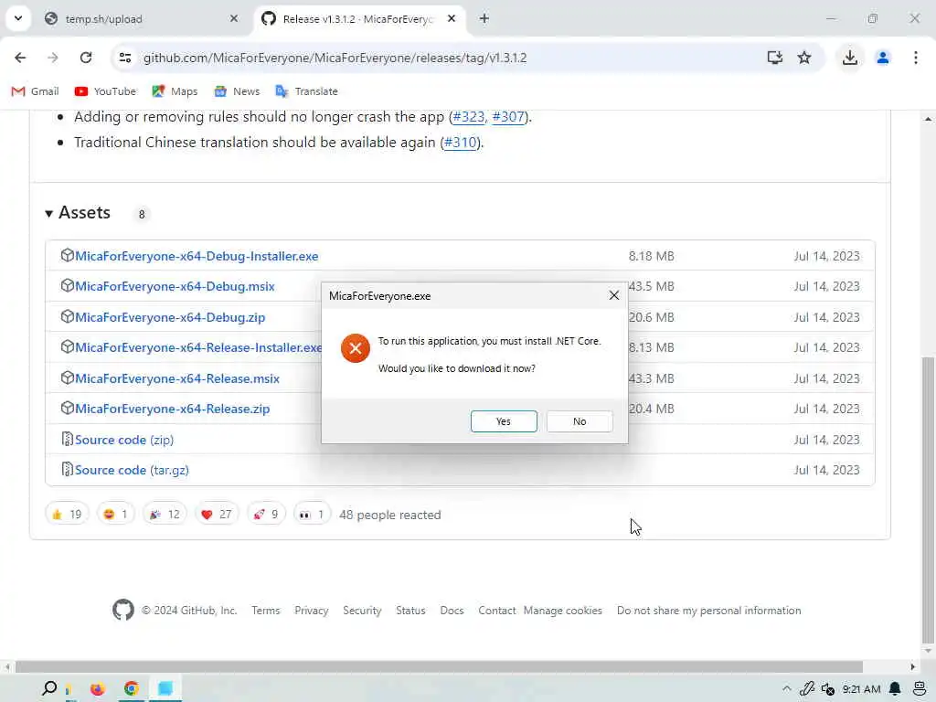Click package icon beside Debug.zip
This screenshot has width=936, height=702.
67,317
